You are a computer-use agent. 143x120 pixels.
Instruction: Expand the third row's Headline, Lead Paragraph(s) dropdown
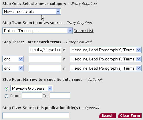tap(106, 68)
